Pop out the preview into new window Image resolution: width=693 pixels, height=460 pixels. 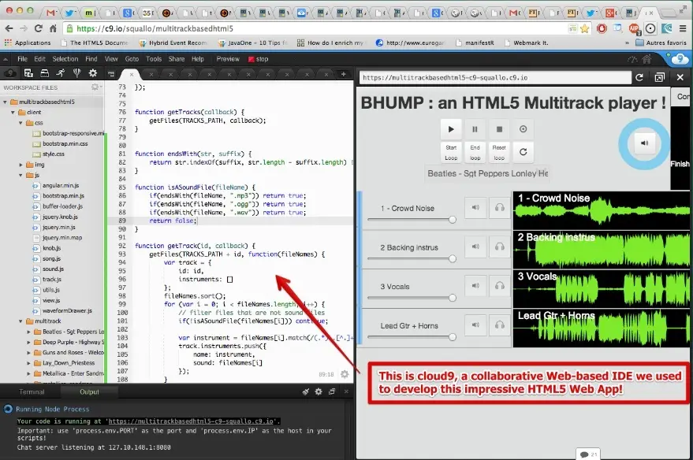(659, 78)
